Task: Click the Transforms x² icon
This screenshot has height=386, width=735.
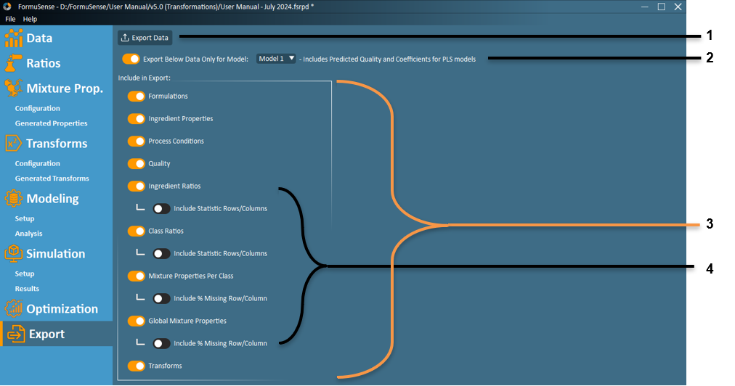Action: coord(13,144)
